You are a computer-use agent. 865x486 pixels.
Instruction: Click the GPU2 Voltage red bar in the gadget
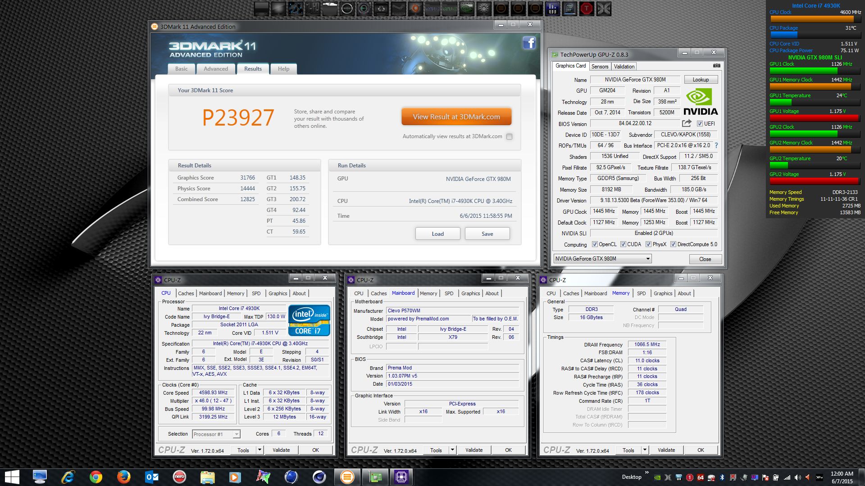815,181
